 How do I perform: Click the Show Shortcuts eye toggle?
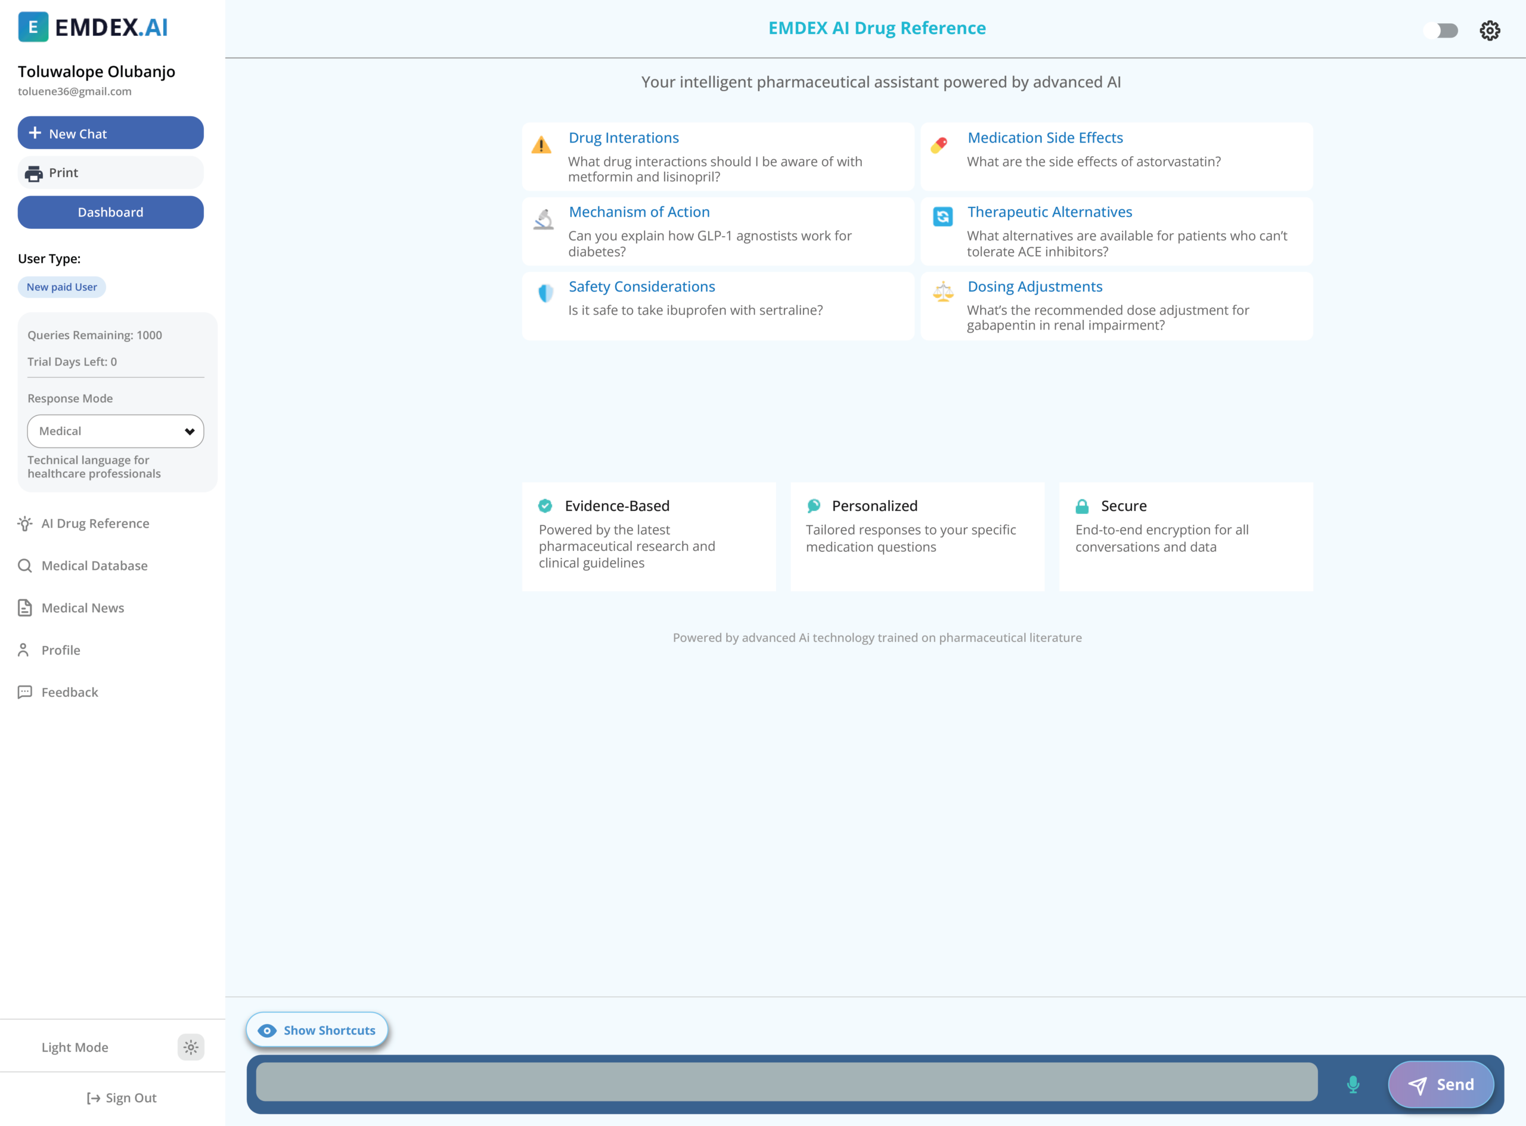[317, 1030]
